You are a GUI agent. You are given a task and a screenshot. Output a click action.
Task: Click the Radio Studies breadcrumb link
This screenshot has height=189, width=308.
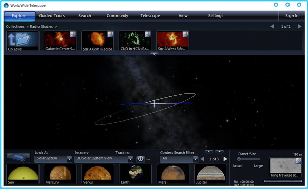[42, 27]
